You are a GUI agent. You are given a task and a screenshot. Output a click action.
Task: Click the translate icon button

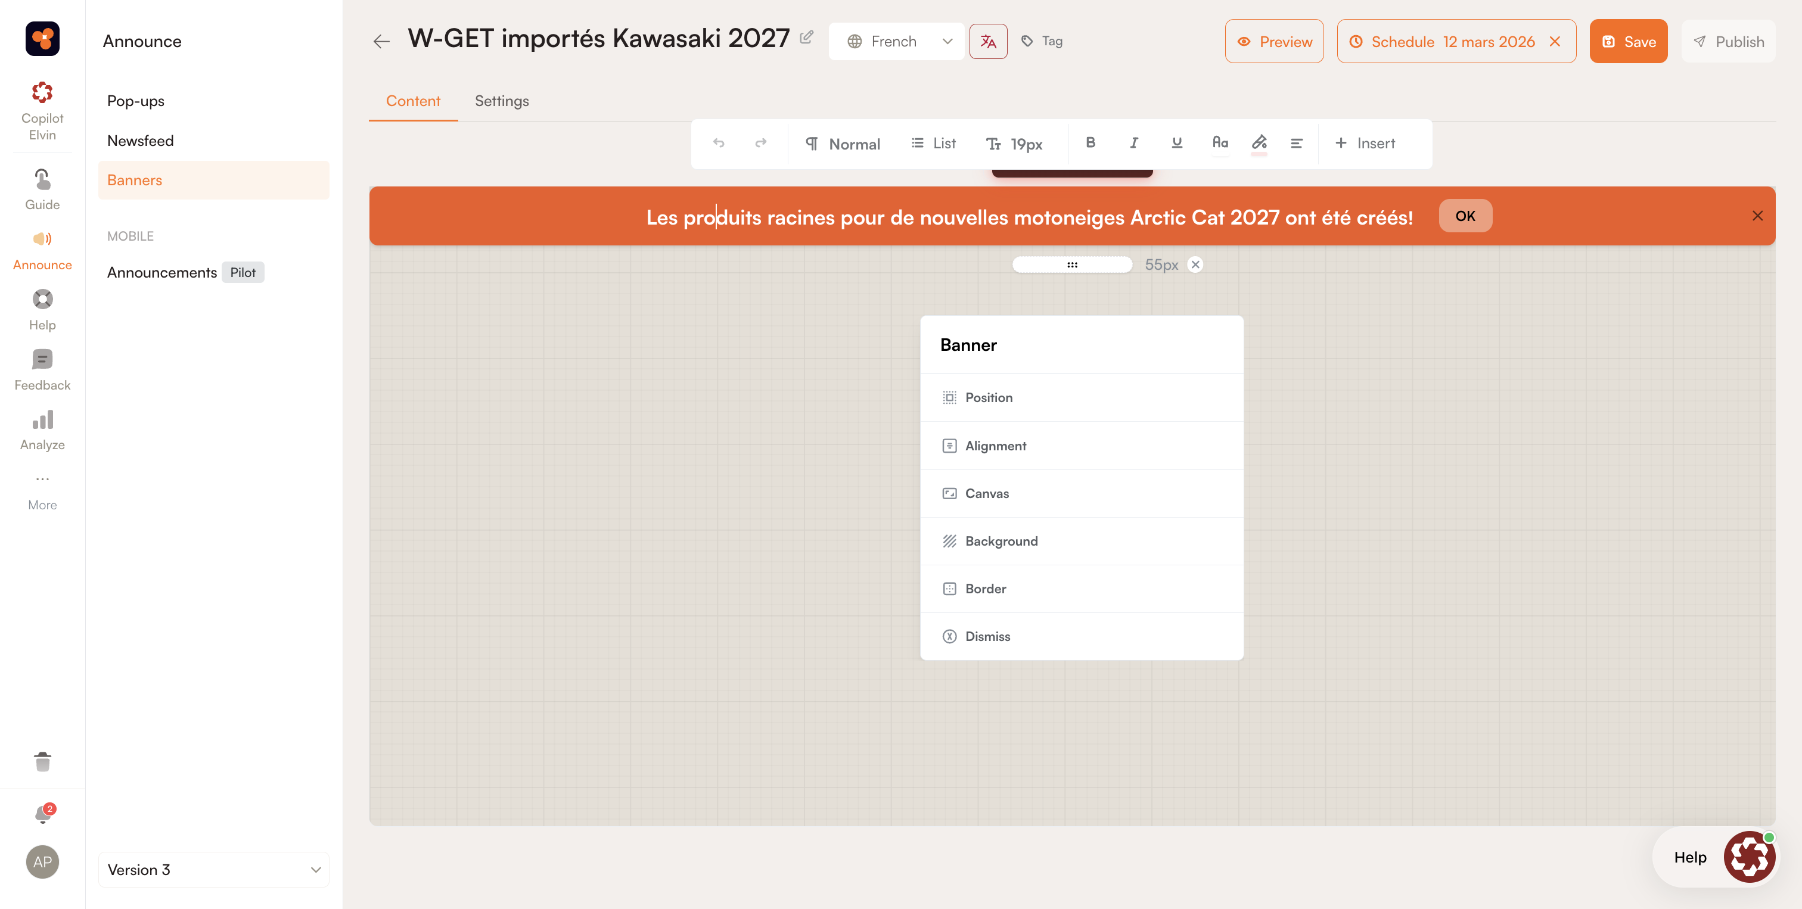(x=988, y=41)
